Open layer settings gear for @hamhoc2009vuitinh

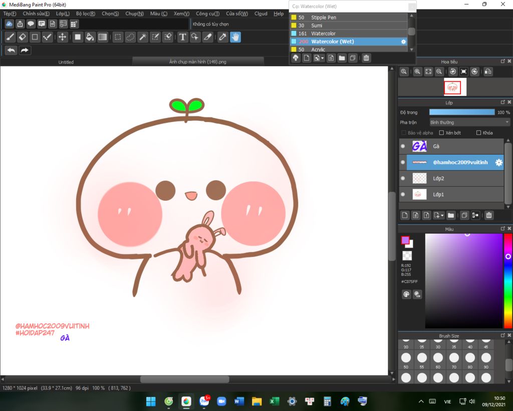[x=498, y=162]
